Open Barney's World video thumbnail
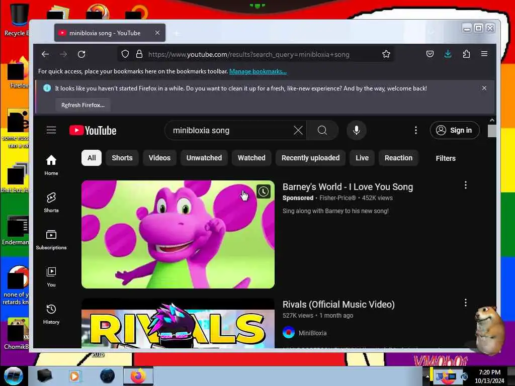The width and height of the screenshot is (515, 386). coord(178,234)
